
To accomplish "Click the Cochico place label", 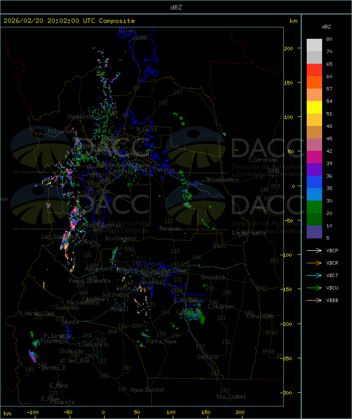I will point(208,357).
